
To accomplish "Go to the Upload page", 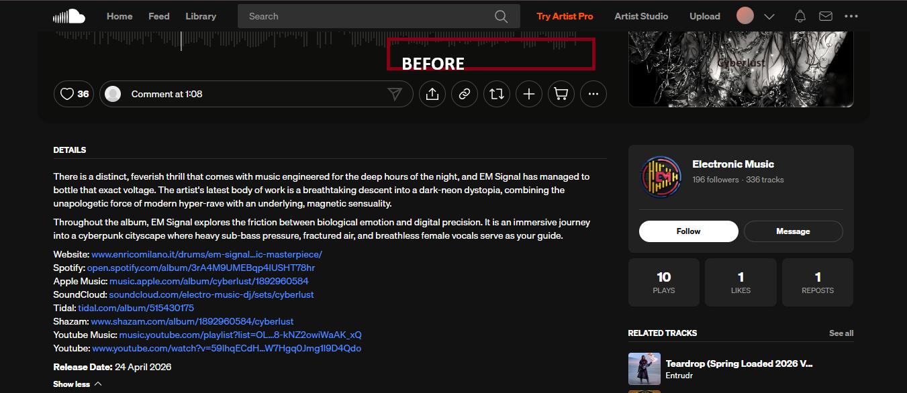I will coord(705,16).
